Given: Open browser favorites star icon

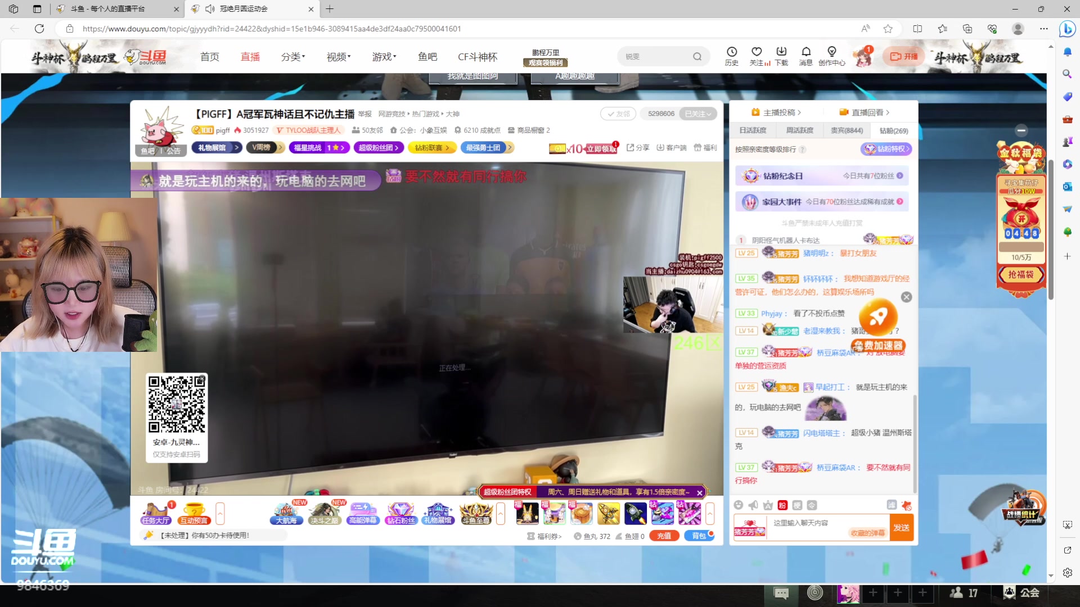Looking at the screenshot, I should [x=888, y=29].
